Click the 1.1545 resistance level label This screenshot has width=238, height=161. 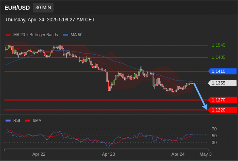pos(218,45)
